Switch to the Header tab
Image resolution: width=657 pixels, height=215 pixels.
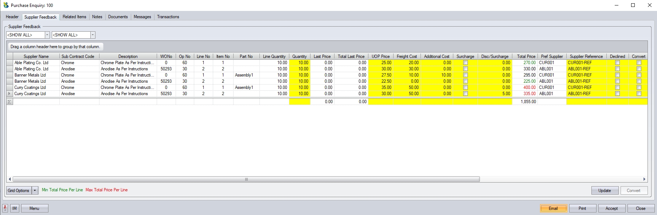[x=12, y=17]
